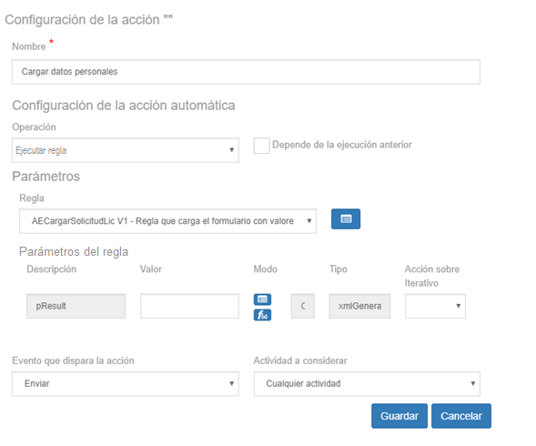Click the Depende de la ejecución anterior label

(342, 145)
